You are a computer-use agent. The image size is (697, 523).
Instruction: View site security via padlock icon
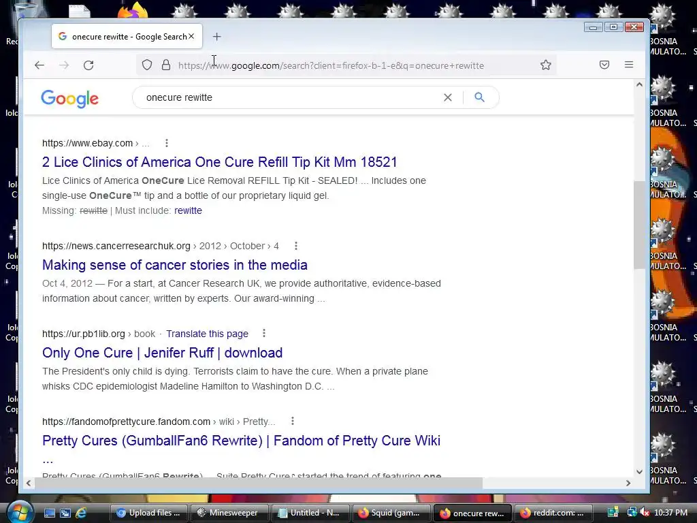(166, 65)
